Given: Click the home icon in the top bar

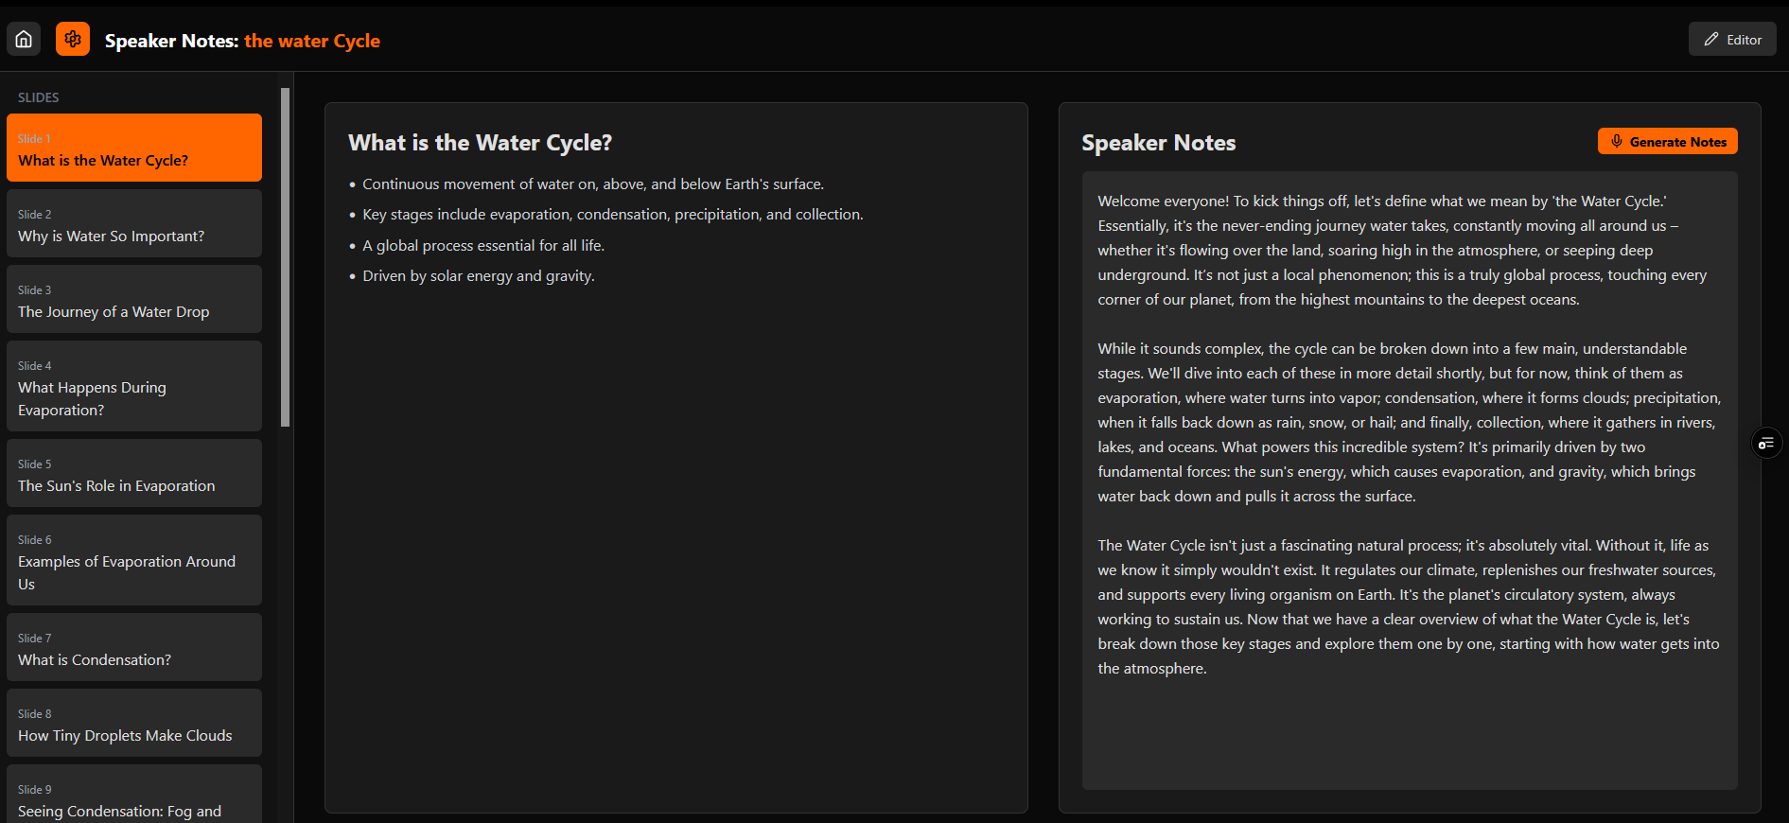Looking at the screenshot, I should 23,39.
